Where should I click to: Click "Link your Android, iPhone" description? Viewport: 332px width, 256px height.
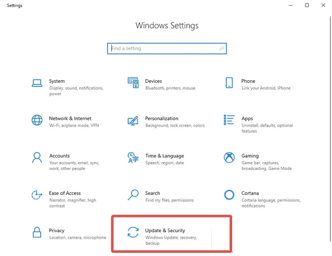point(266,88)
